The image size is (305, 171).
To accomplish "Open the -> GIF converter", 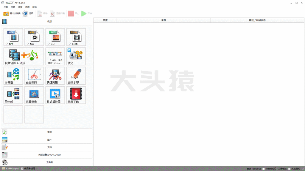I will 55,37.
